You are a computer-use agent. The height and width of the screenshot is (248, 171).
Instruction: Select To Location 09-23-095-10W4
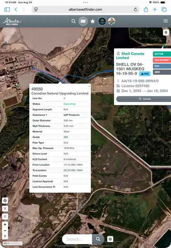coord(73,170)
